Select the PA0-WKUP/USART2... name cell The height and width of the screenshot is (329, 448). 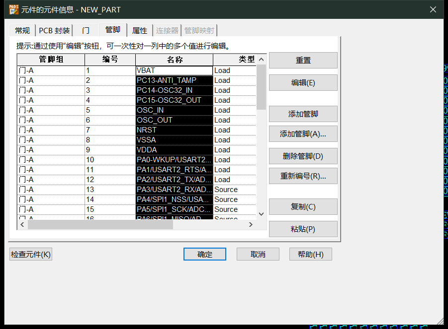pos(175,160)
